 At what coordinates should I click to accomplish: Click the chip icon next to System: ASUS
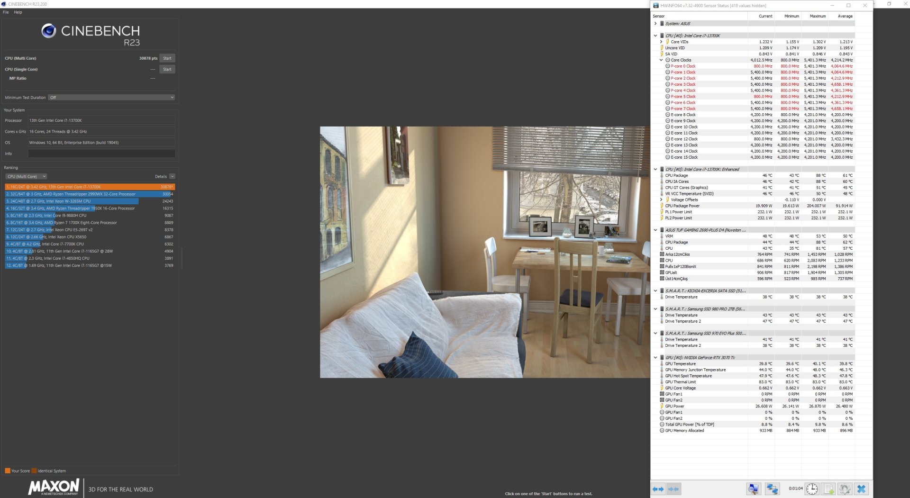point(662,24)
